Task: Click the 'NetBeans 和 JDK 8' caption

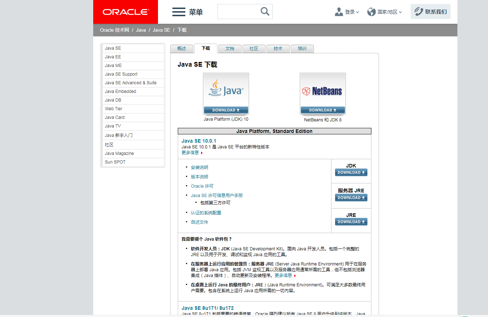Action: [x=323, y=120]
